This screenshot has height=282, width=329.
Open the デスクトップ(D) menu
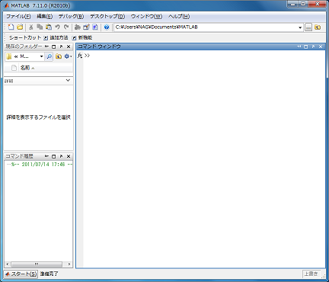[107, 16]
